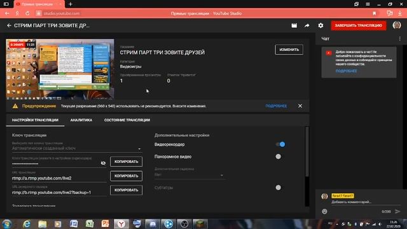Expand the stream key type dropdown
Screen dimensions: 407x229
[x=77, y=148]
